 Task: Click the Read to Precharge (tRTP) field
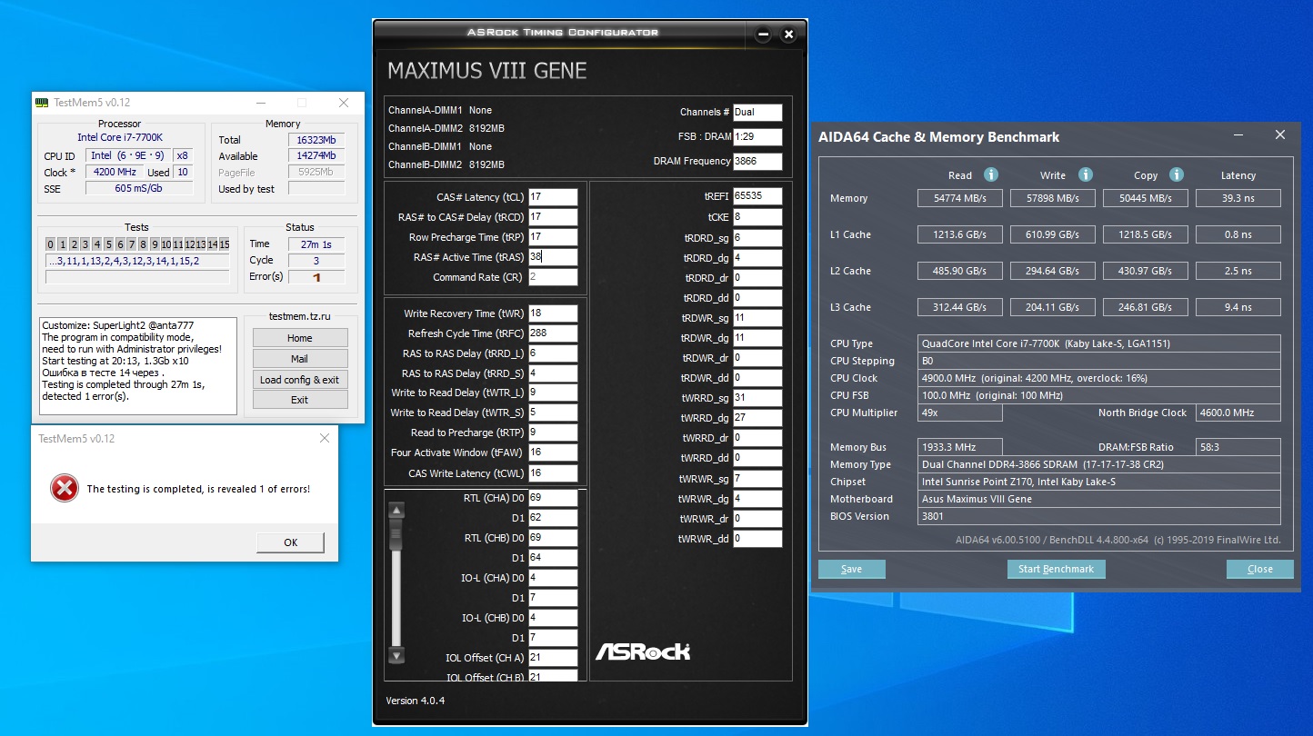pyautogui.click(x=553, y=433)
